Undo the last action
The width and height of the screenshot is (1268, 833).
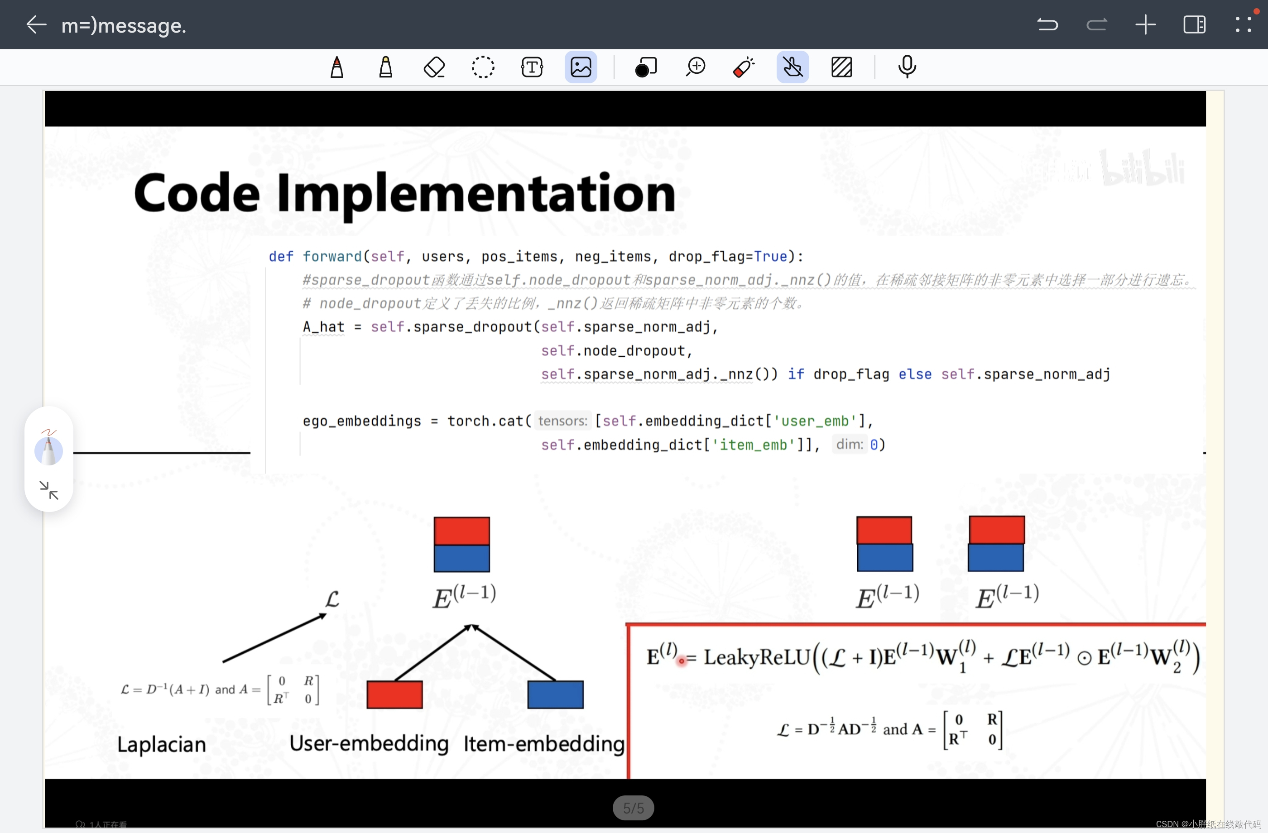coord(1047,24)
